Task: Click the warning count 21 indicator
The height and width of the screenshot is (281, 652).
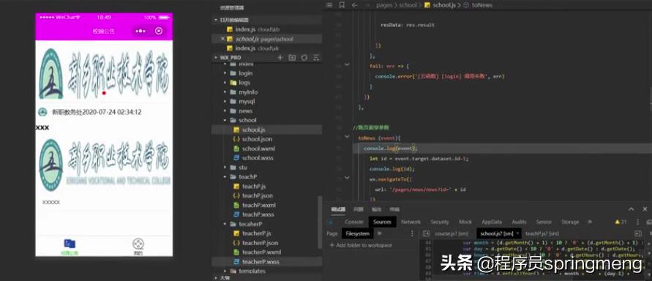Action: 621,222
